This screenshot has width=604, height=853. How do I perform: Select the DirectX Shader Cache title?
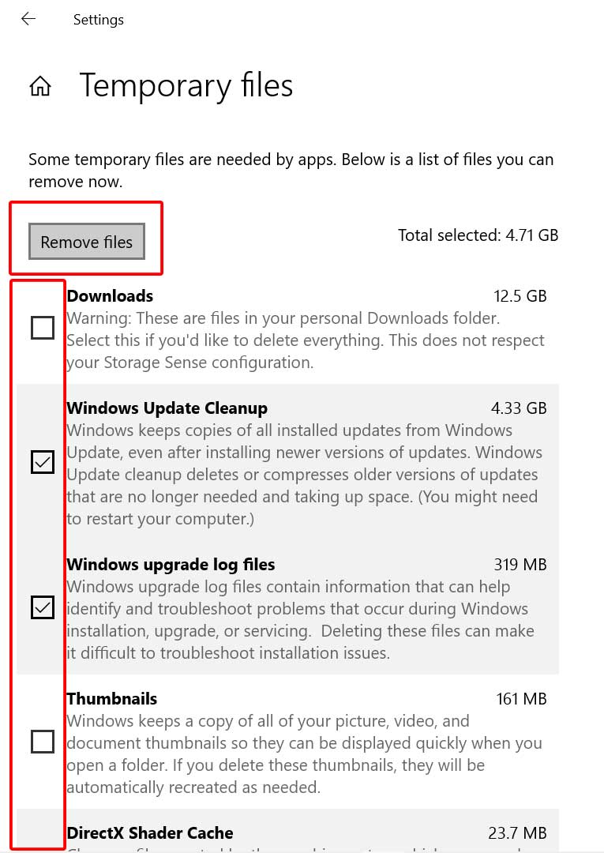[149, 833]
